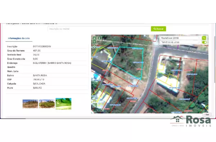Screen dimensions: 216x142
Task: Click the page's vertical scrollbar
Action: (x=215, y=59)
